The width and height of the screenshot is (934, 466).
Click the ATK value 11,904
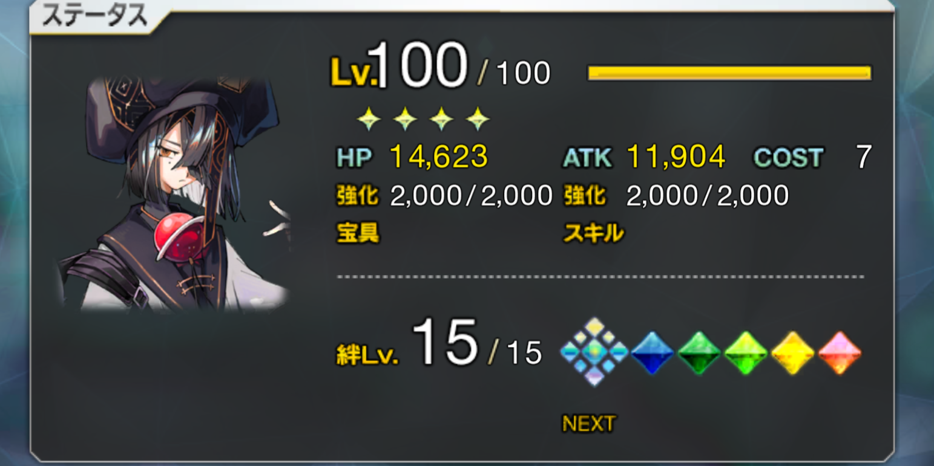tap(676, 157)
